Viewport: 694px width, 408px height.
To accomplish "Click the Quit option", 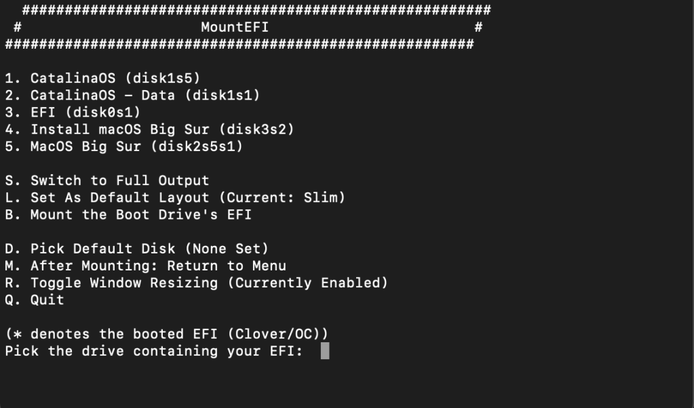I will point(35,300).
